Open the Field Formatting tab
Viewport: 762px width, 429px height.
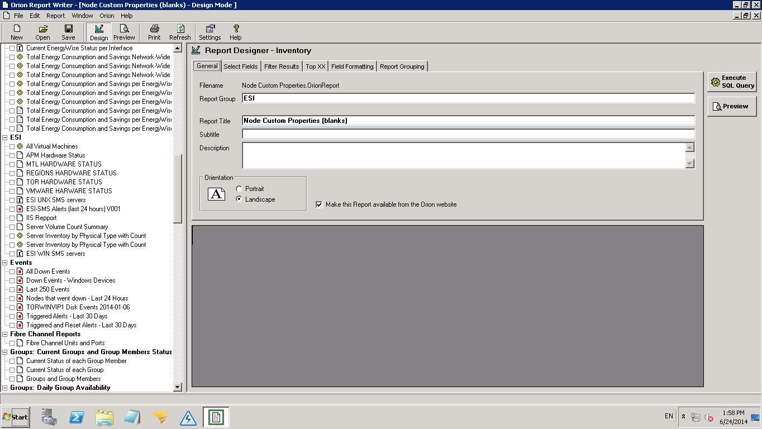[352, 66]
